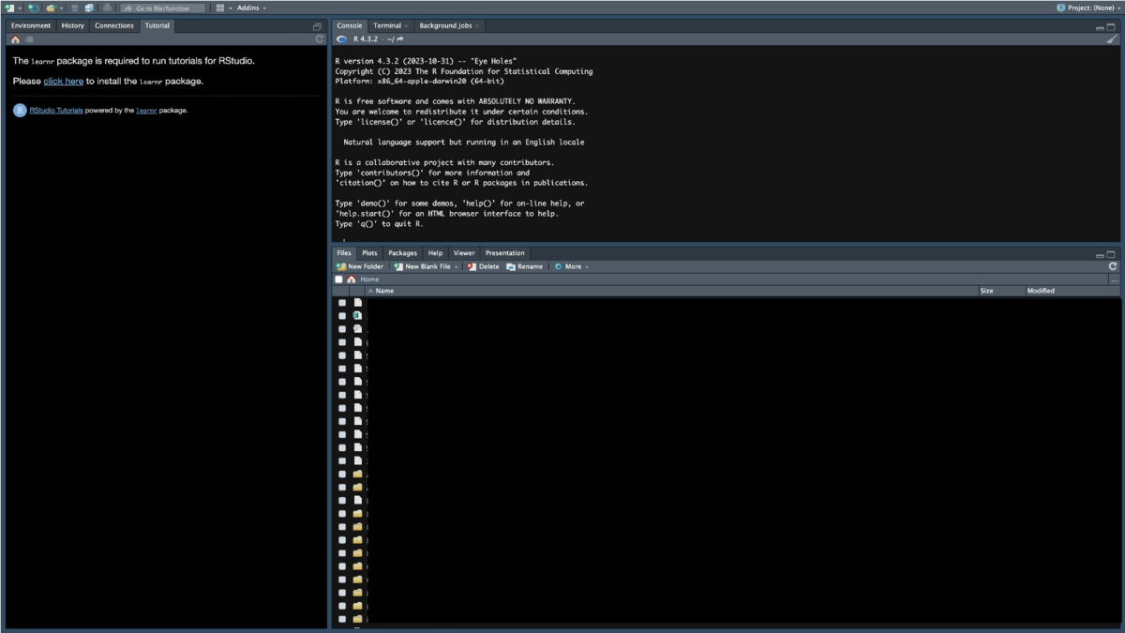Click the New Folder button
Viewport: 1125px width, 633px height.
coord(360,266)
